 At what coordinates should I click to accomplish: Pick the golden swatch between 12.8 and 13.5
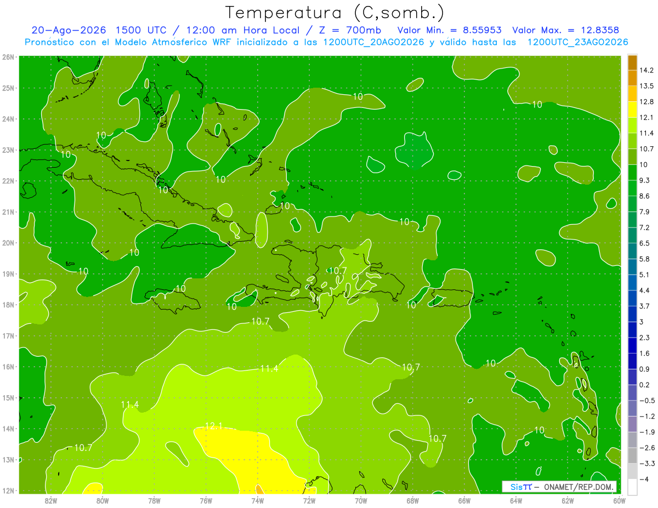[x=632, y=94]
